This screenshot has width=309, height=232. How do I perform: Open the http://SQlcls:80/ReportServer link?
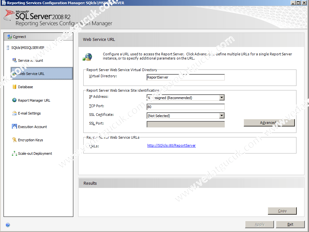(171, 145)
